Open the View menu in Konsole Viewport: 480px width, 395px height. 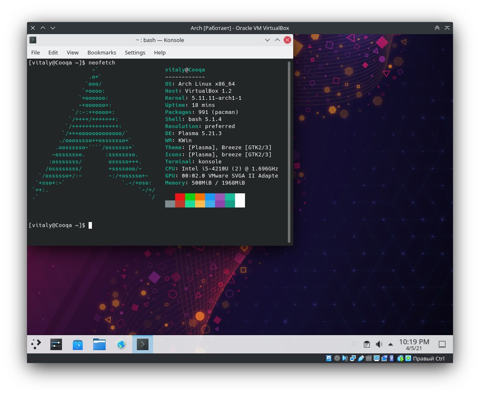coord(72,52)
